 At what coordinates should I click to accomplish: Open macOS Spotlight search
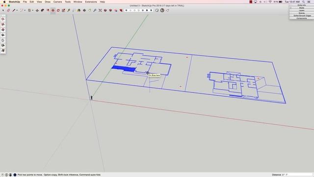click(x=304, y=2)
